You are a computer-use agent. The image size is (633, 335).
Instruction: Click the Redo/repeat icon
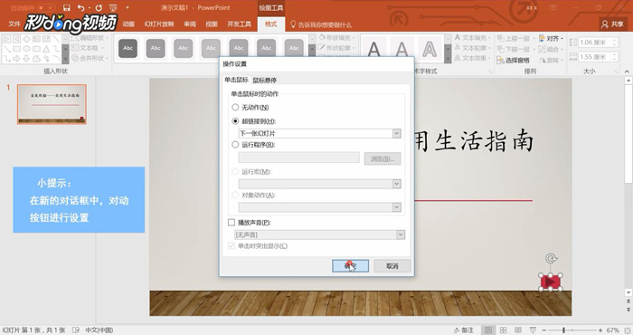[99, 7]
